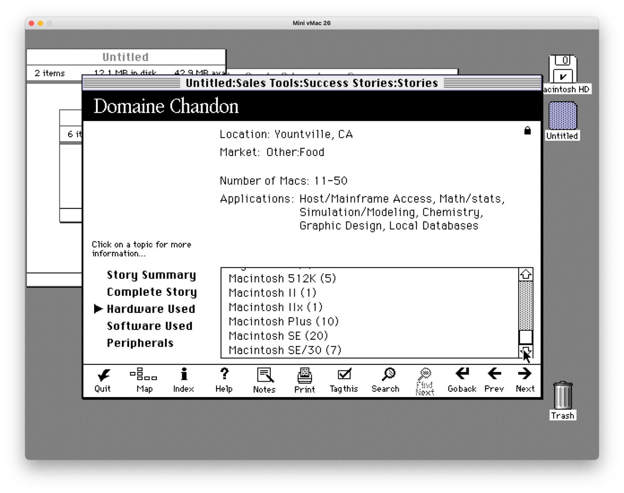Image resolution: width=624 pixels, height=493 pixels.
Task: Advance to next story with Next
Action: 525,380
